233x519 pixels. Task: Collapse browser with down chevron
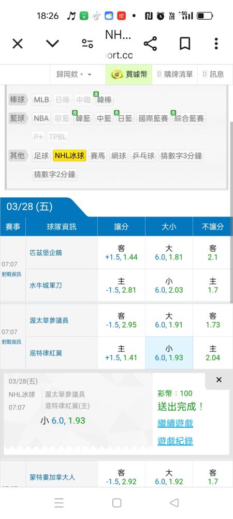(x=52, y=44)
